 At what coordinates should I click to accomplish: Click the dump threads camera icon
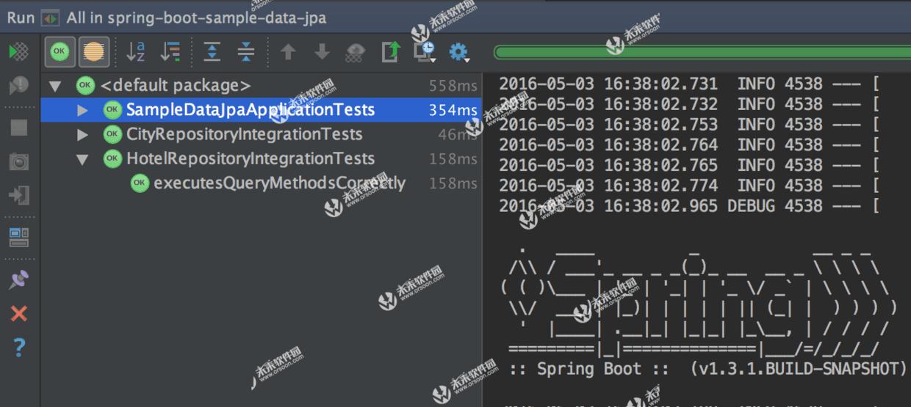tap(19, 162)
